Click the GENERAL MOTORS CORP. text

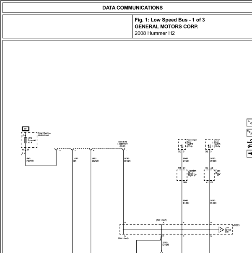point(166,26)
